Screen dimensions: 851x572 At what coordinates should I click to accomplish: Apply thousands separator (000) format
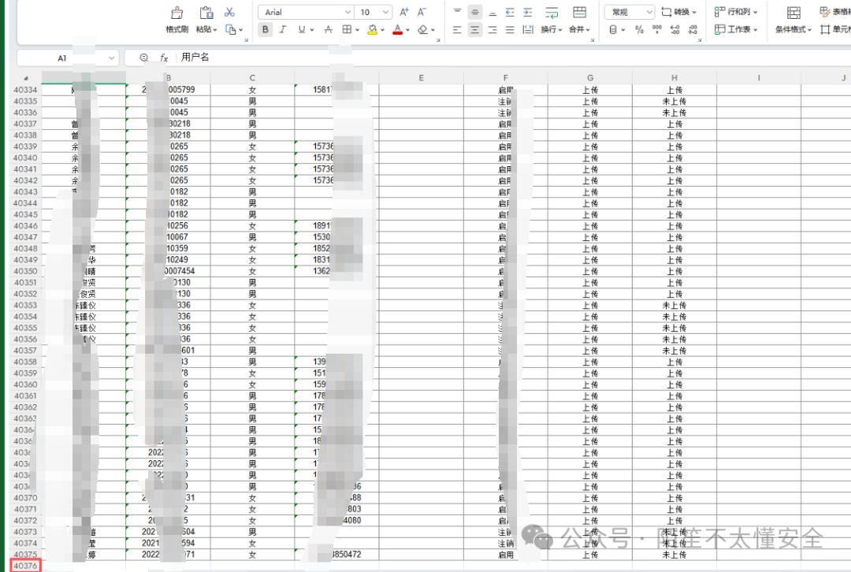657,29
